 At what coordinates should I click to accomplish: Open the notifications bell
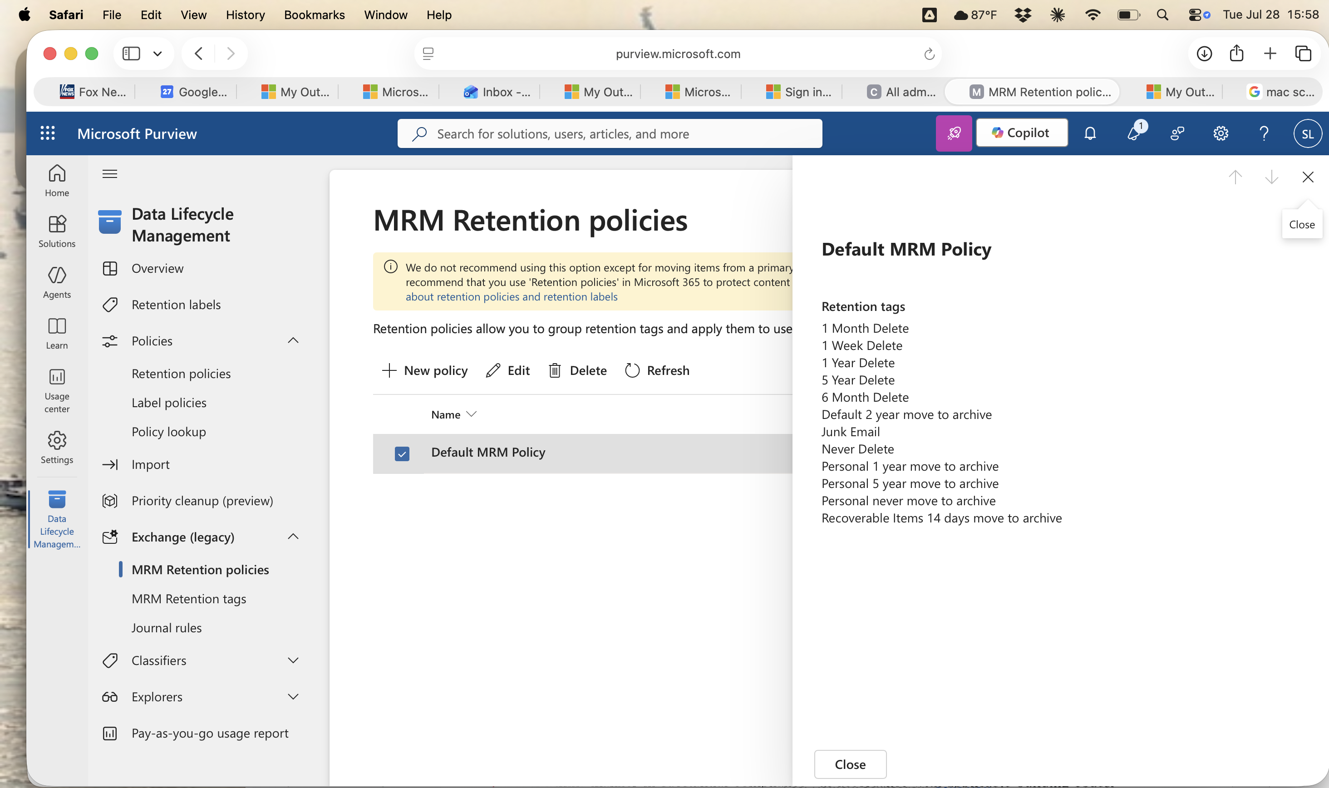[x=1090, y=133]
